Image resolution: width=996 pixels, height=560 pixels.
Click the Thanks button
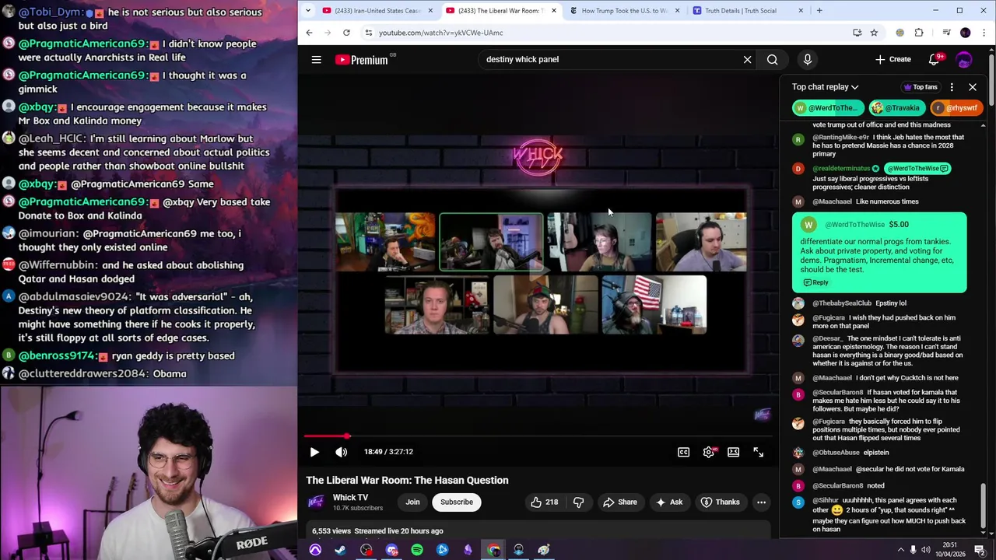click(x=720, y=502)
